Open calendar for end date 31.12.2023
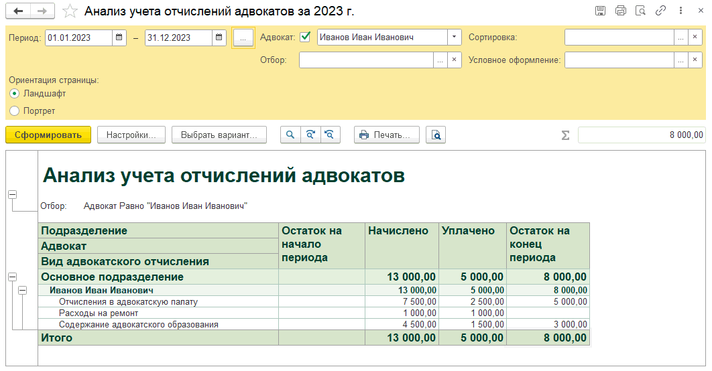Image resolution: width=712 pixels, height=371 pixels. [219, 38]
